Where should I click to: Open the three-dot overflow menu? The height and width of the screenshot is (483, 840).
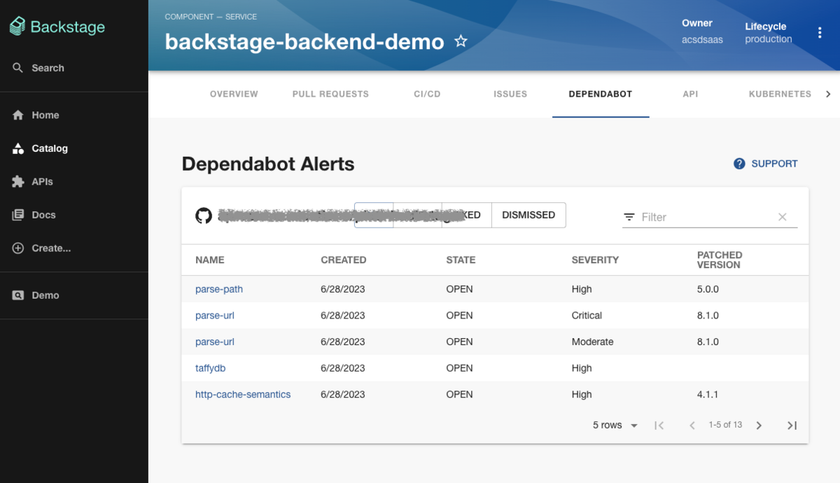pos(820,31)
